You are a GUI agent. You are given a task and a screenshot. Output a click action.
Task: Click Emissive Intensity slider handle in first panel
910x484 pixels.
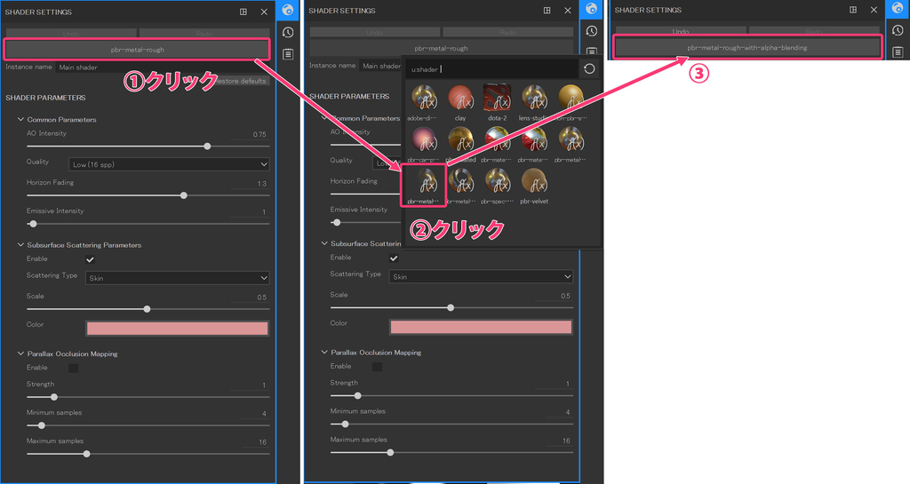[33, 224]
